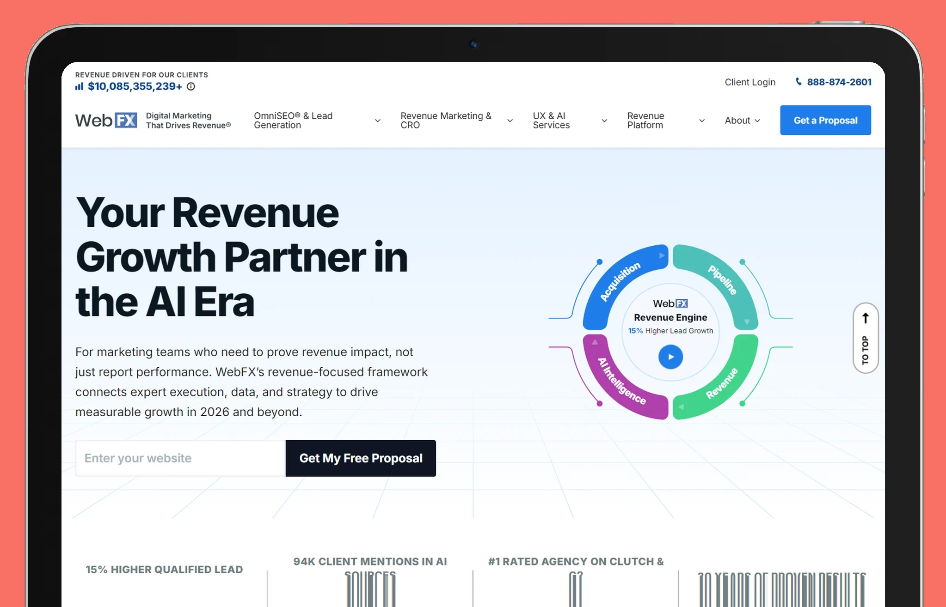The width and height of the screenshot is (946, 607).
Task: Expand the UX & AI Services chevron
Action: pos(604,121)
